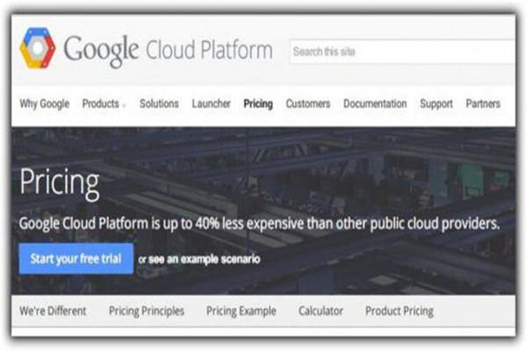Follow the see an example scenario link
527x351 pixels.
(204, 259)
